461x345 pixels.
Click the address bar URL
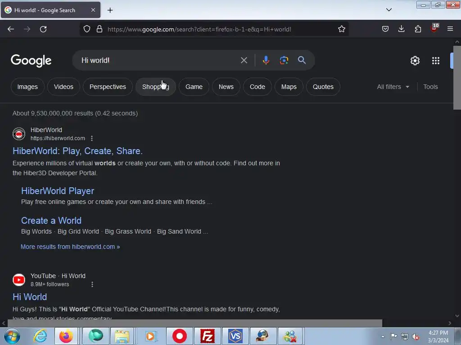[x=199, y=29]
